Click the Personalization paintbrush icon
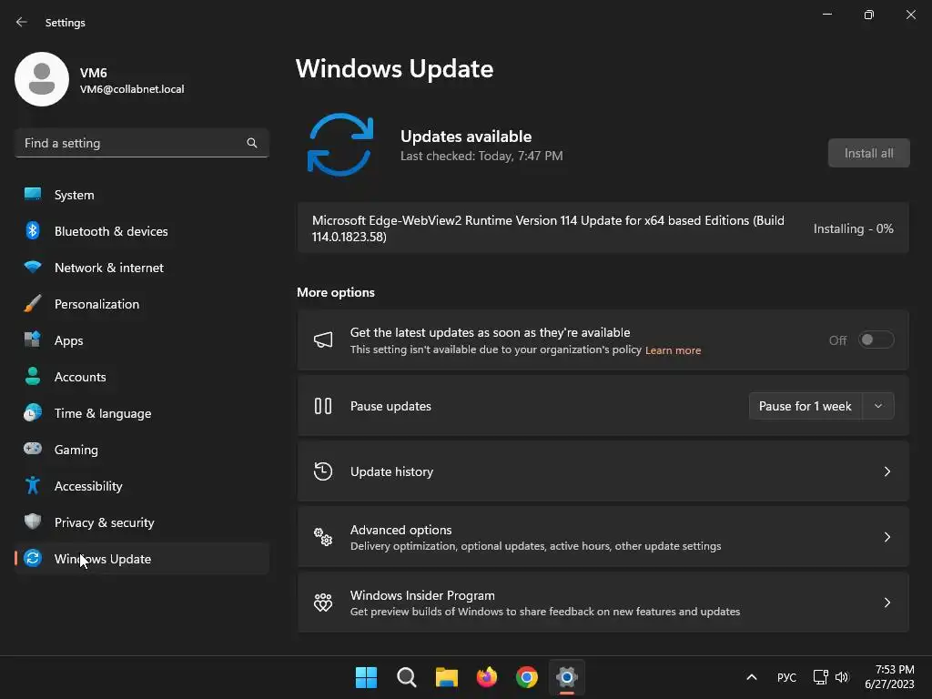The width and height of the screenshot is (932, 699). click(x=33, y=303)
